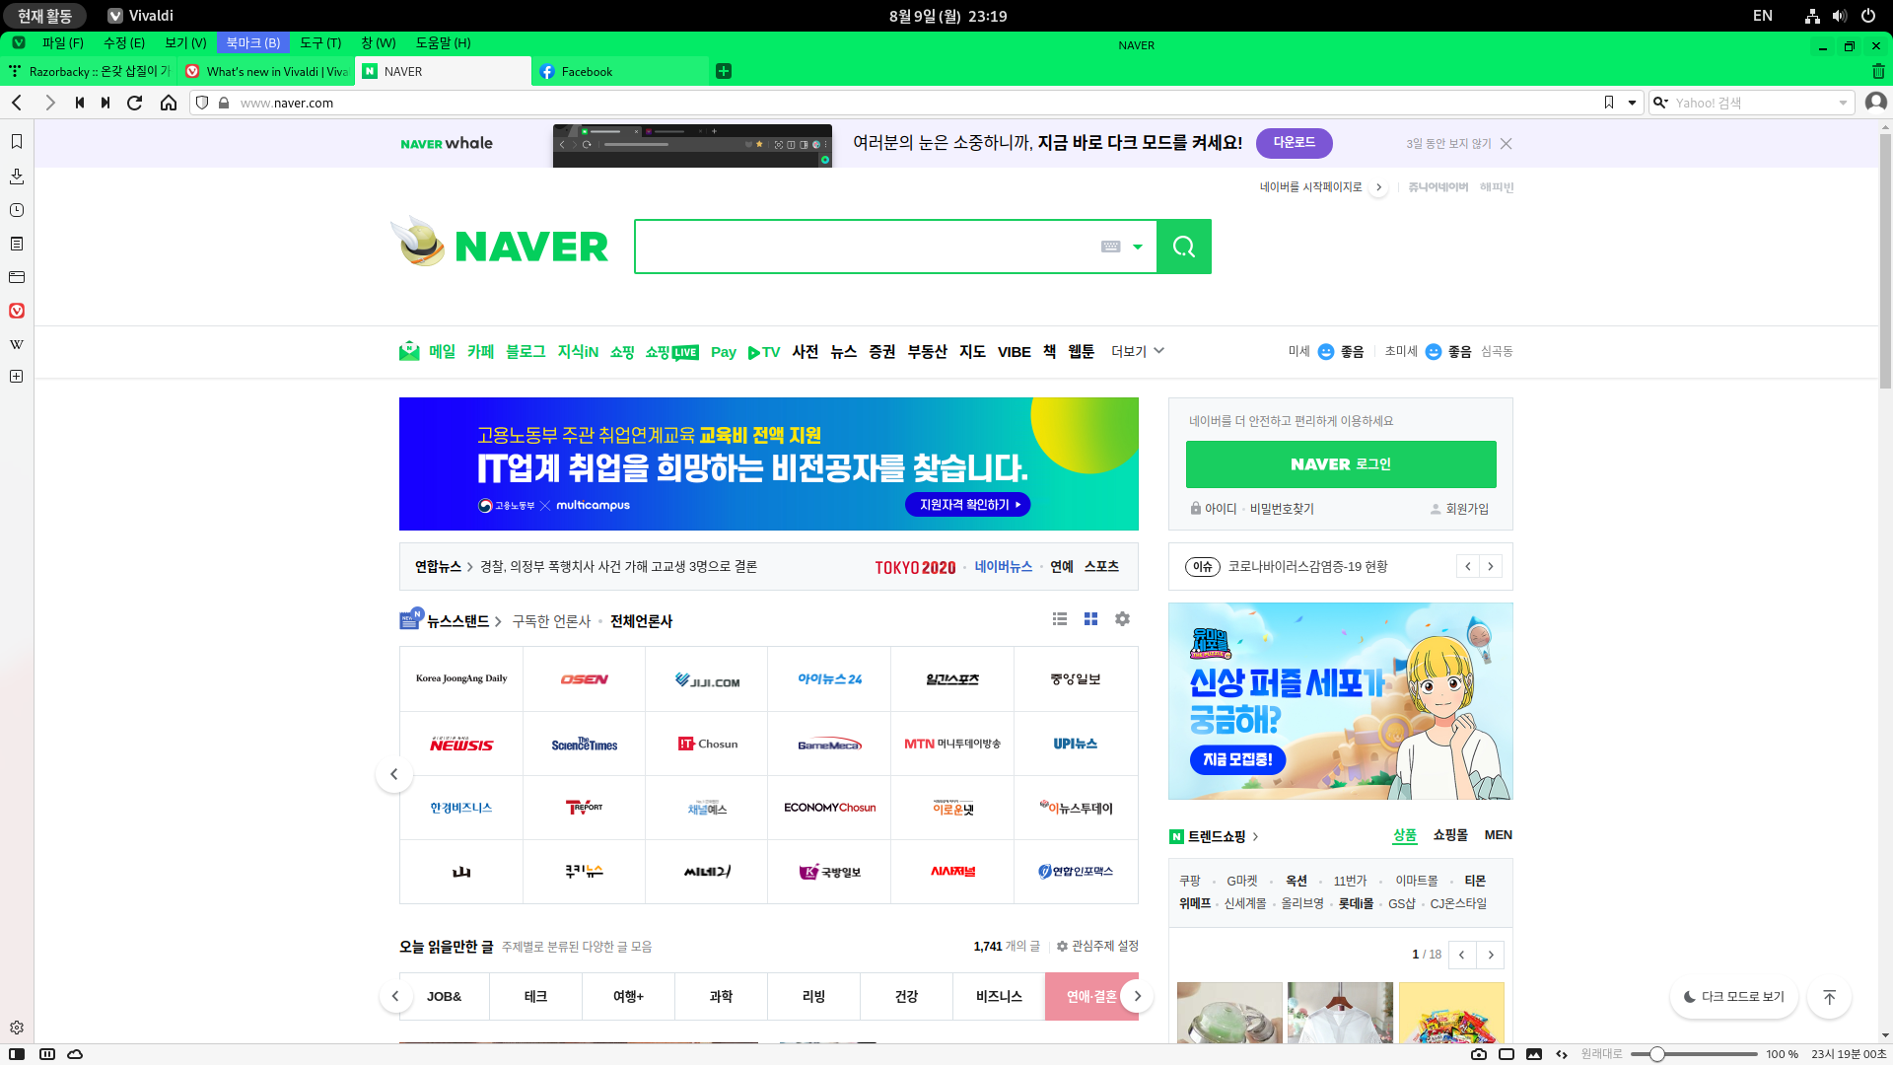Reload the current page
Viewport: 1893px width, 1065px height.
[135, 103]
